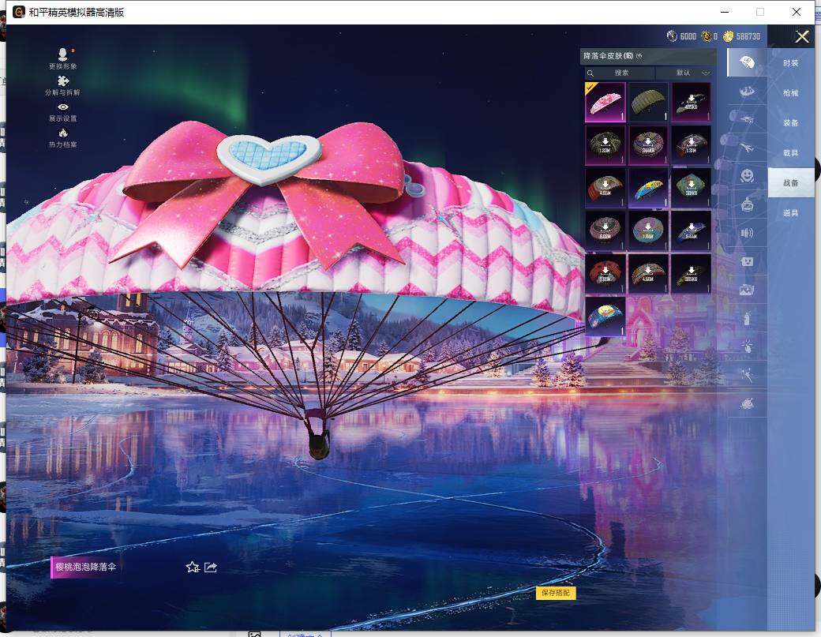Open the 载具 vehicles tab

pyautogui.click(x=790, y=153)
